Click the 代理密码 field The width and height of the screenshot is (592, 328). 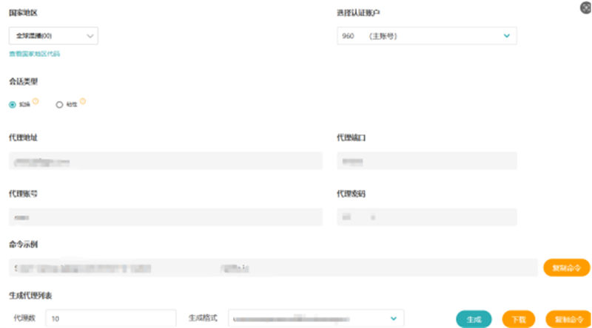426,217
